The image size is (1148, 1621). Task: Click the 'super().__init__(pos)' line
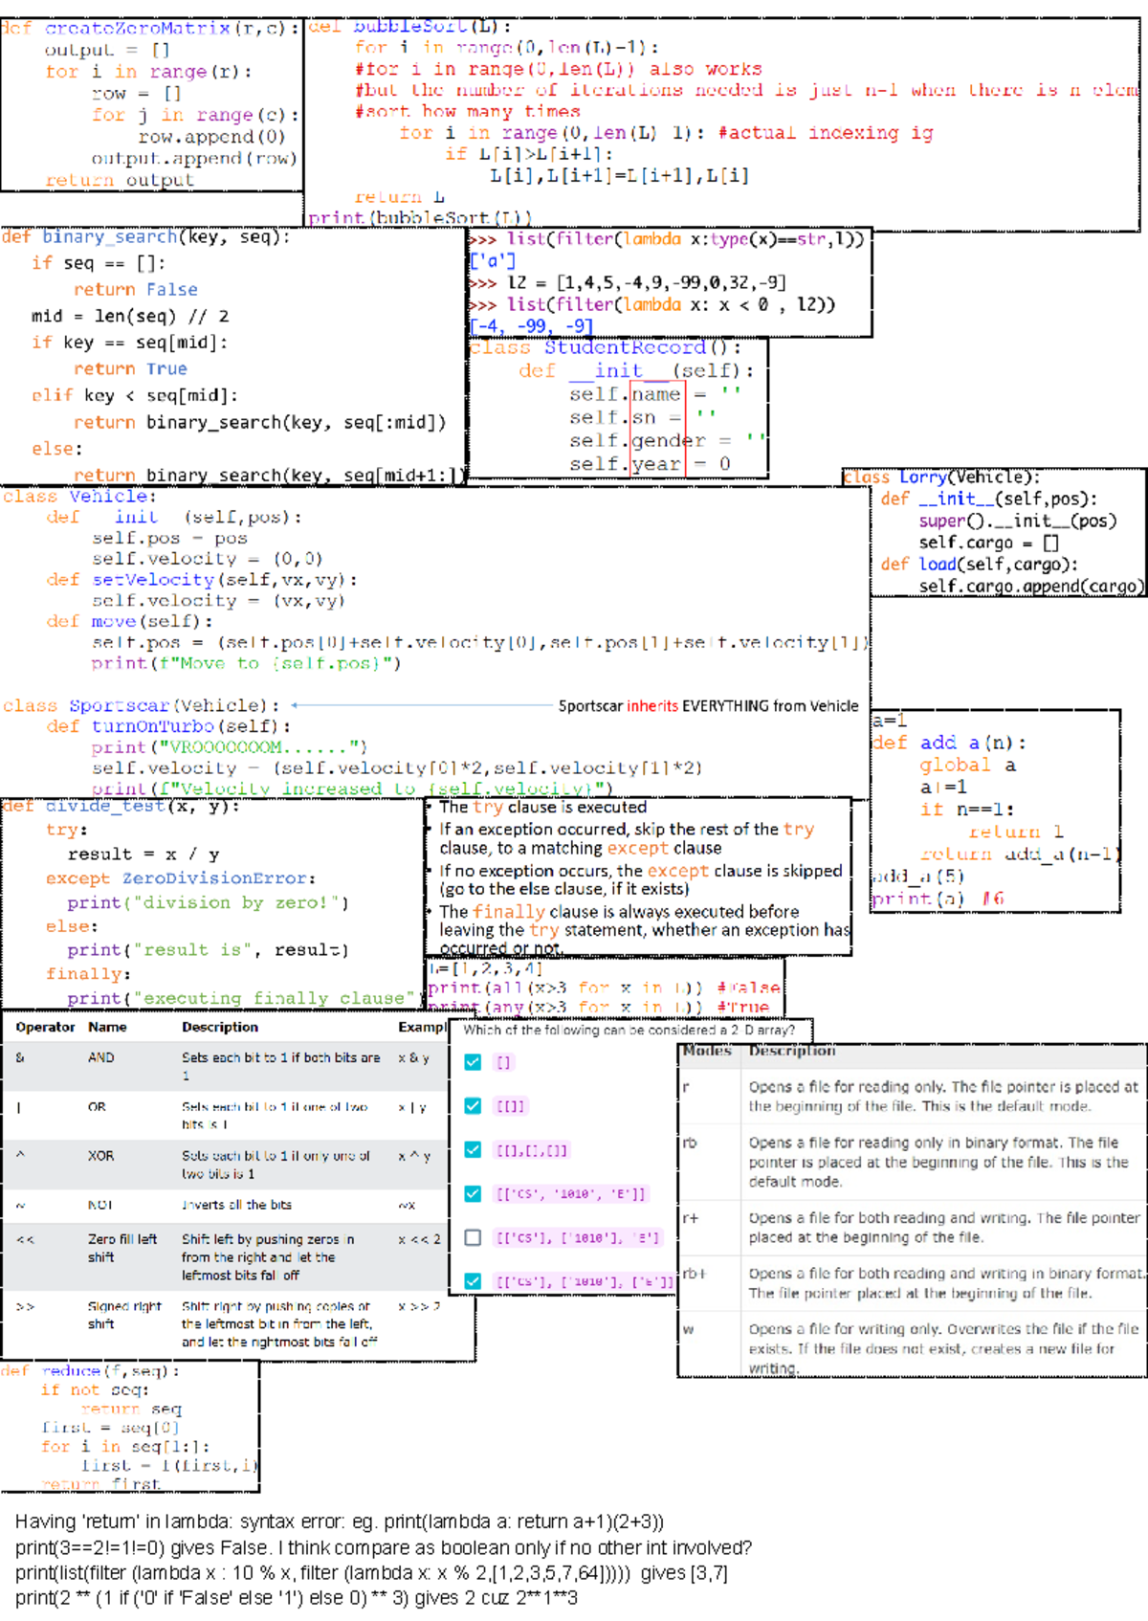tap(1018, 521)
